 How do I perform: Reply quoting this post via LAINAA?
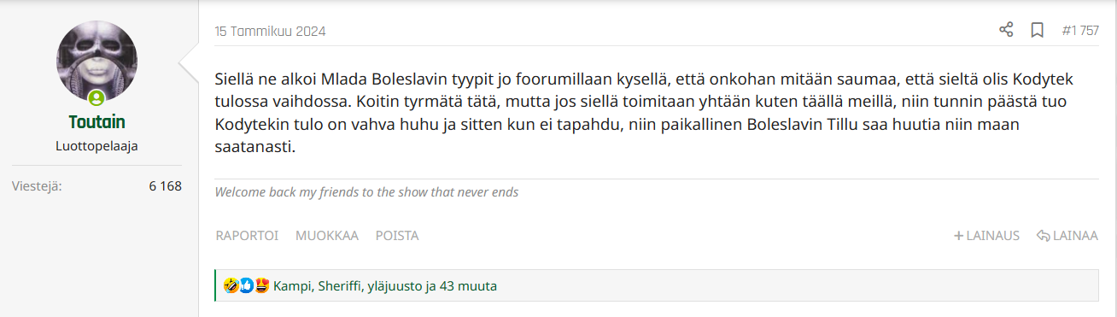point(1067,236)
